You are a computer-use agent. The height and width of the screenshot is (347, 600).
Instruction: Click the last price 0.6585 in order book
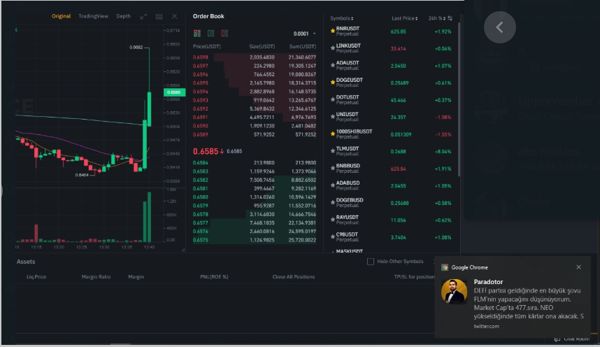(x=206, y=151)
